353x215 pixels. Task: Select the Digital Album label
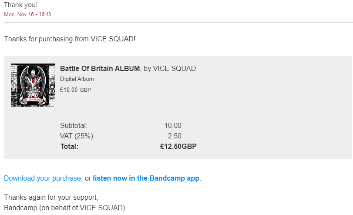tap(77, 79)
